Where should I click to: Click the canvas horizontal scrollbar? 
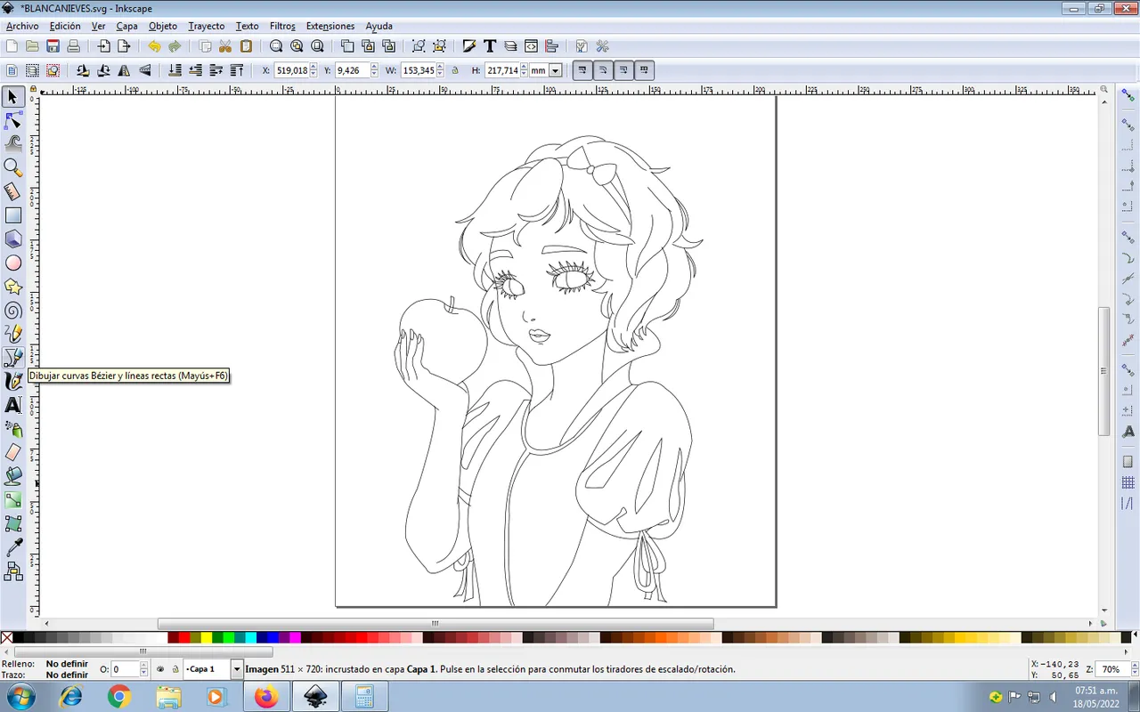pyautogui.click(x=436, y=624)
